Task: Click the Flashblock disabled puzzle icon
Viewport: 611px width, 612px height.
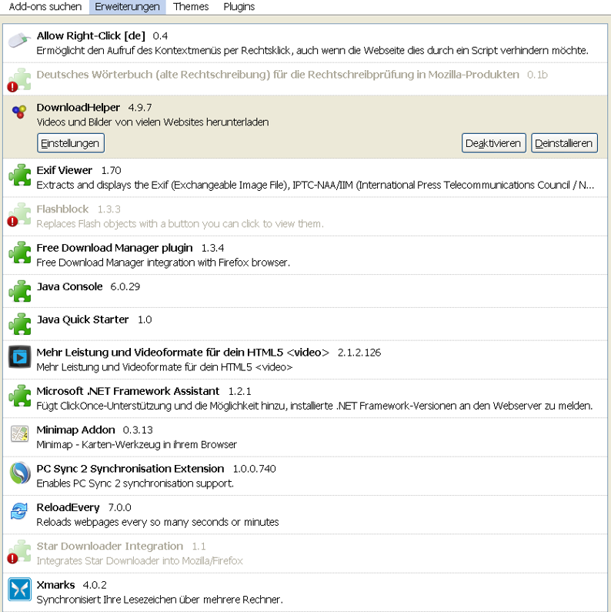Action: tap(19, 214)
